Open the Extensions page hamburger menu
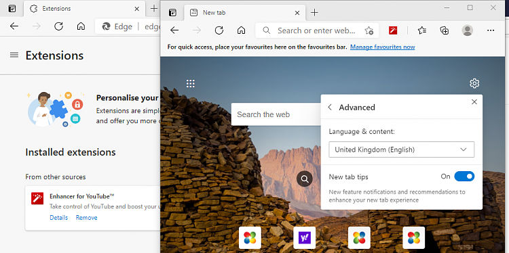This screenshot has height=253, width=509. click(x=14, y=55)
